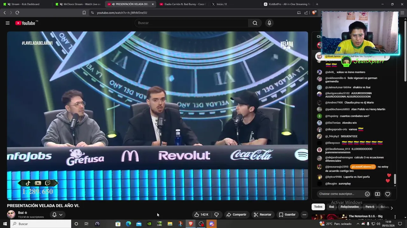The image size is (407, 228).
Task: Click the main video player
Action: coord(157,116)
